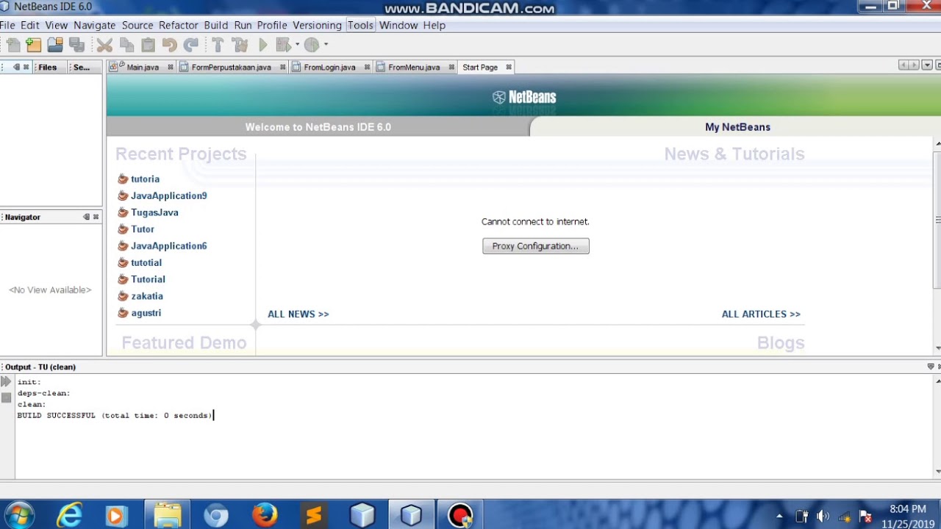Viewport: 941px width, 529px height.
Task: Re-run the build from the Output panel
Action: click(x=6, y=382)
